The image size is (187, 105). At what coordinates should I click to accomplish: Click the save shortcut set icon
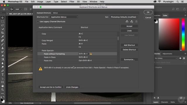coord(127,21)
